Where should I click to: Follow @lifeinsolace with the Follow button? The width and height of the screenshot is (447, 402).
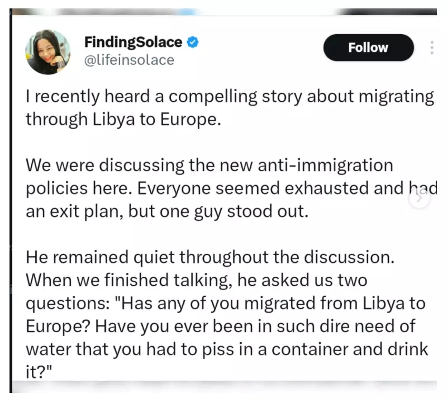coord(368,48)
